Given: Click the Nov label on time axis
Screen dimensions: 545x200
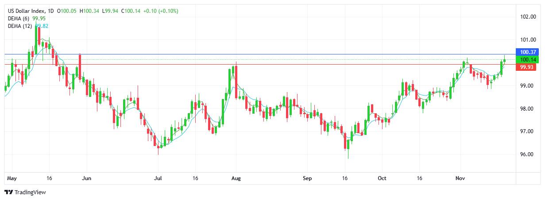Looking at the screenshot, I should coord(461,178).
